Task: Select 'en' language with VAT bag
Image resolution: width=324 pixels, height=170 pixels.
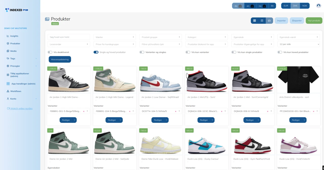Action: pyautogui.click(x=250, y=6)
